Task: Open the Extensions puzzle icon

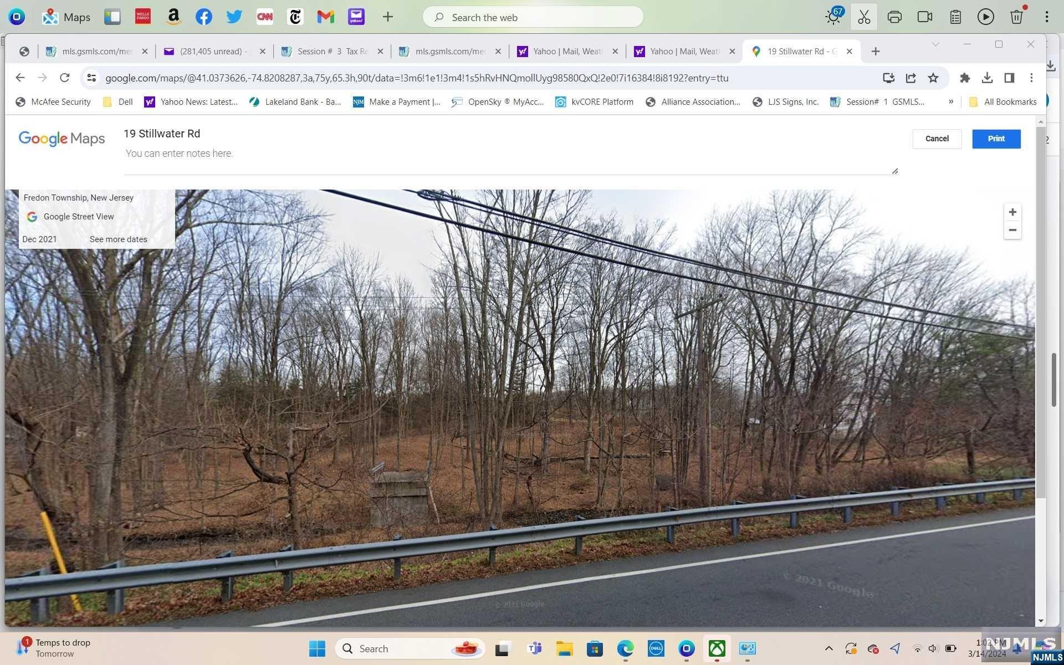Action: click(x=965, y=78)
